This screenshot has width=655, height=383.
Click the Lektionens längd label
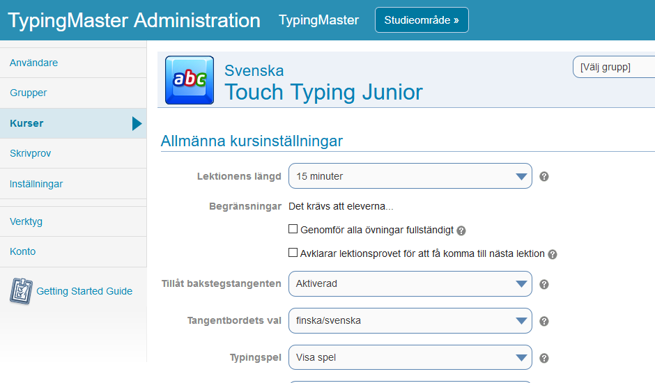[x=240, y=176]
